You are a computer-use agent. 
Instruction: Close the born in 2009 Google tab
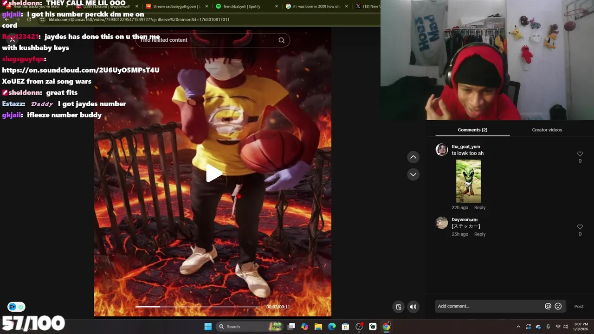click(x=346, y=6)
